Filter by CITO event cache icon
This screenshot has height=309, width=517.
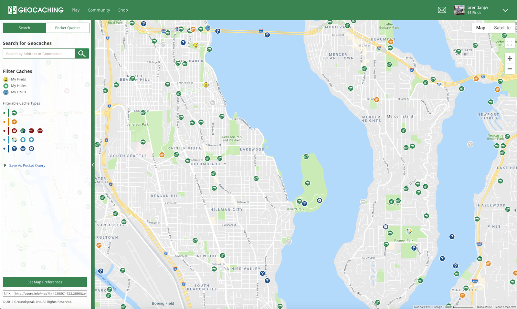[23, 131]
